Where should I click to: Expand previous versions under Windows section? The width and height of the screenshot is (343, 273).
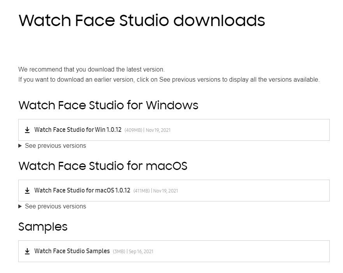point(52,145)
